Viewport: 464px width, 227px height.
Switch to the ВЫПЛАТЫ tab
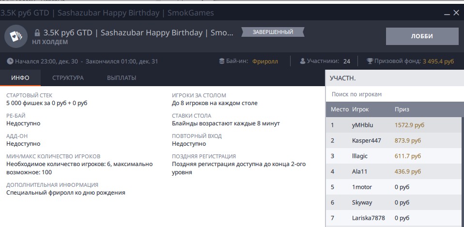click(122, 78)
